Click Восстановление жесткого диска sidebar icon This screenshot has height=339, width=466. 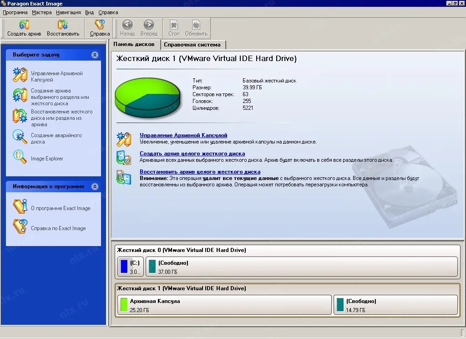[x=20, y=116]
